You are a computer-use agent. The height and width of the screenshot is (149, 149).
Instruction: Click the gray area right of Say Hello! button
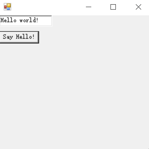tap(94, 37)
